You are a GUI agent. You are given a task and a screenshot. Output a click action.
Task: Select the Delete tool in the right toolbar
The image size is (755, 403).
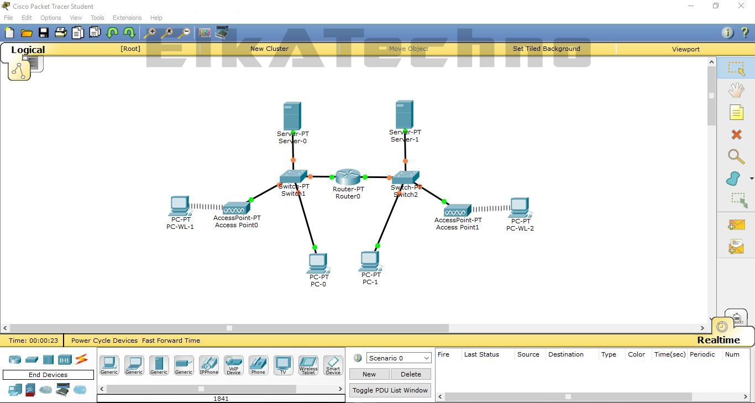click(x=737, y=134)
